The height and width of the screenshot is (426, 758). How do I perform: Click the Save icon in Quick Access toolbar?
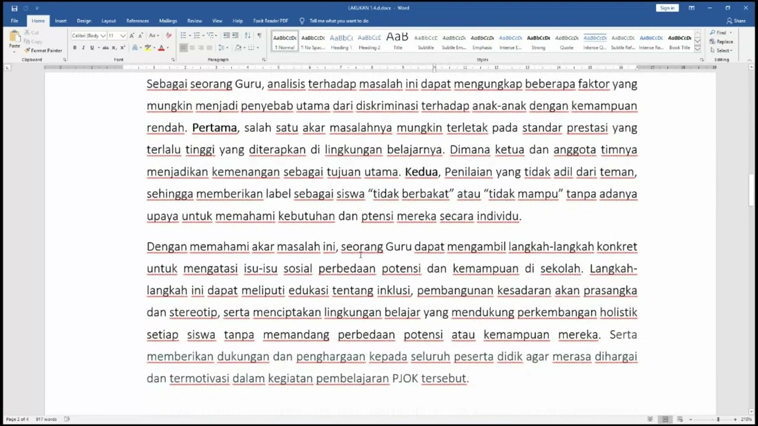click(x=15, y=8)
